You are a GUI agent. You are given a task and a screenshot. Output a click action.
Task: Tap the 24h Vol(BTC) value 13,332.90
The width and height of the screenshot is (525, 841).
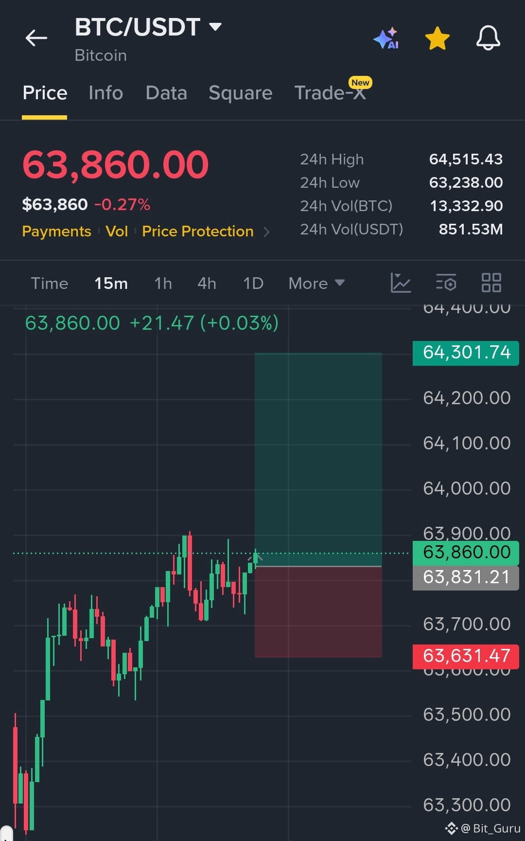(x=466, y=206)
